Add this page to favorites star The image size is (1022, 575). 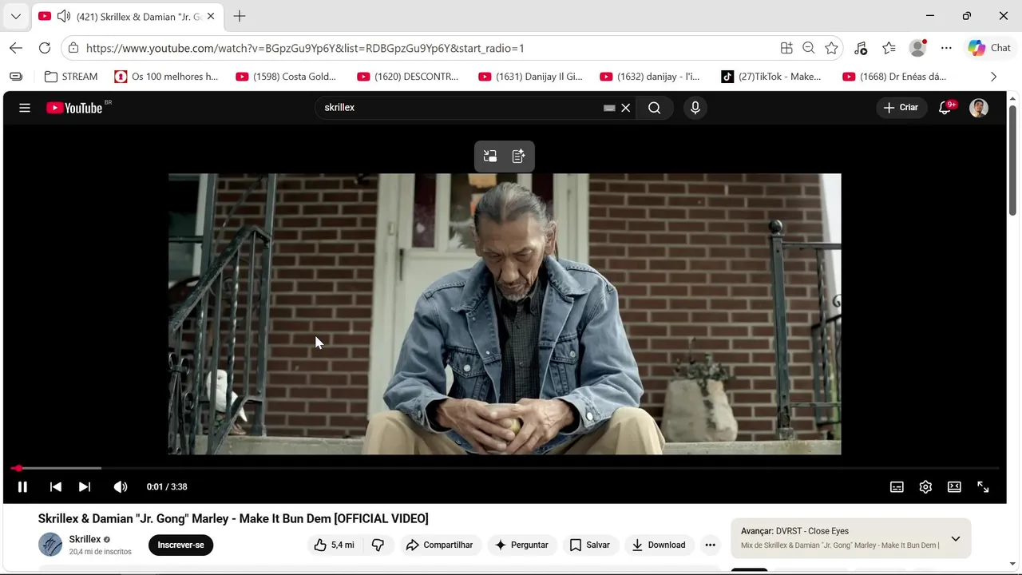click(x=831, y=48)
